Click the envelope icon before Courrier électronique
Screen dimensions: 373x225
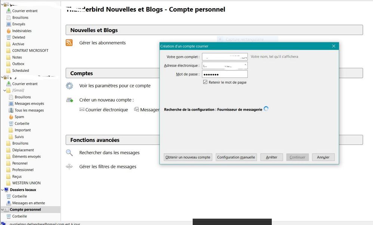[82, 110]
